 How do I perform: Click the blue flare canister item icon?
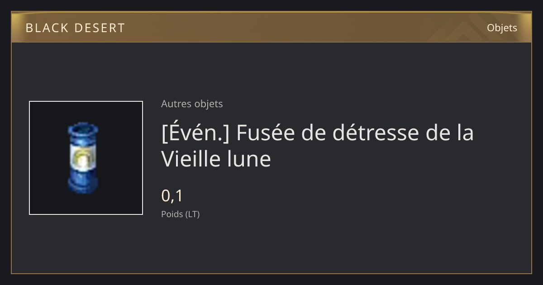click(83, 158)
